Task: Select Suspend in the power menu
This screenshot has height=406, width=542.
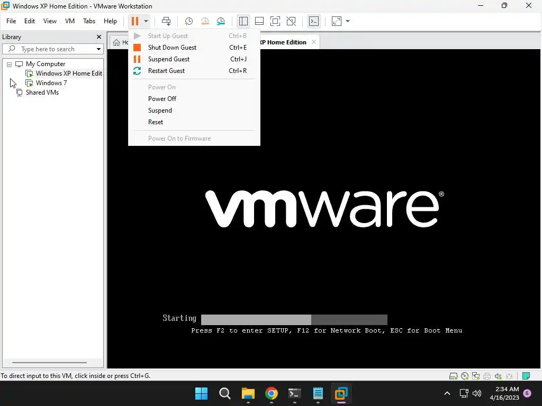Action: [194, 110]
